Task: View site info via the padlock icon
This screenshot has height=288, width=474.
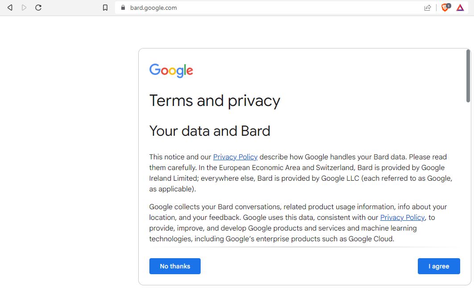Action: (123, 8)
